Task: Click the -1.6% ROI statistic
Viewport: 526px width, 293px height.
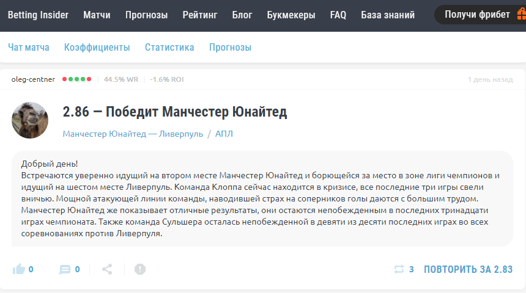Action: [167, 79]
